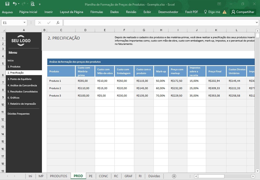The image size is (260, 180).
Task: Open the Inserir ribbon tab
Action: click(49, 12)
